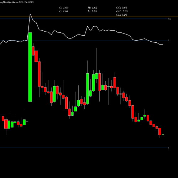Click the close price 'C: 1.61'

[x=64, y=11]
